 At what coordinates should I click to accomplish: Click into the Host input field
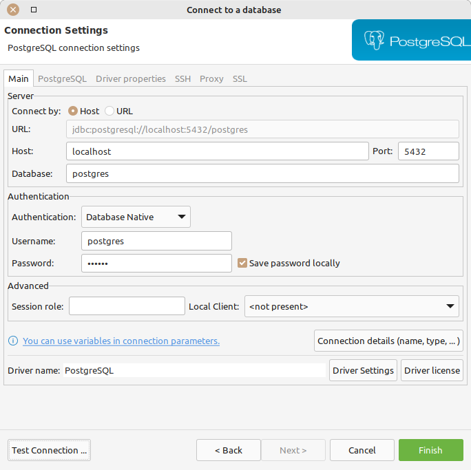217,151
